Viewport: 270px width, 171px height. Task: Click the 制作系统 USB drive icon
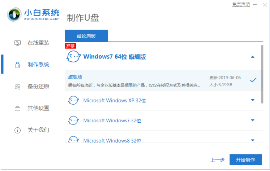point(17,65)
